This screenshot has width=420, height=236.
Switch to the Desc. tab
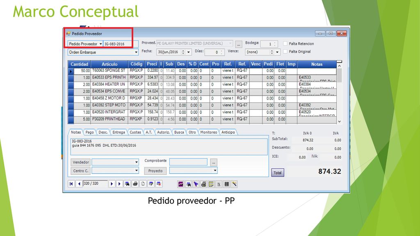pyautogui.click(x=103, y=132)
